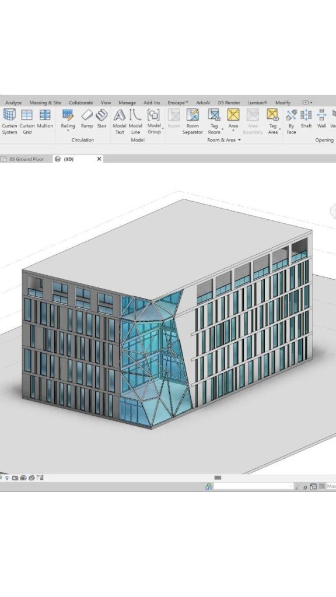Close the (3D) view tab

click(99, 159)
